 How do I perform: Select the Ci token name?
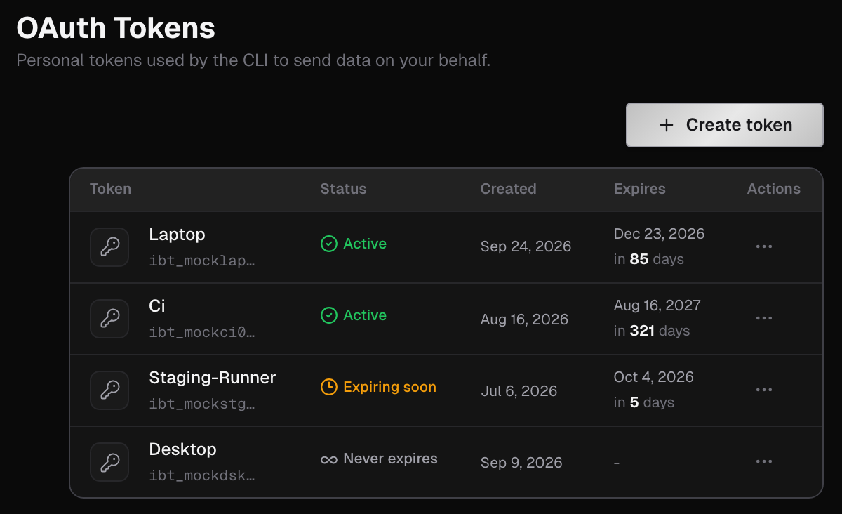[157, 306]
